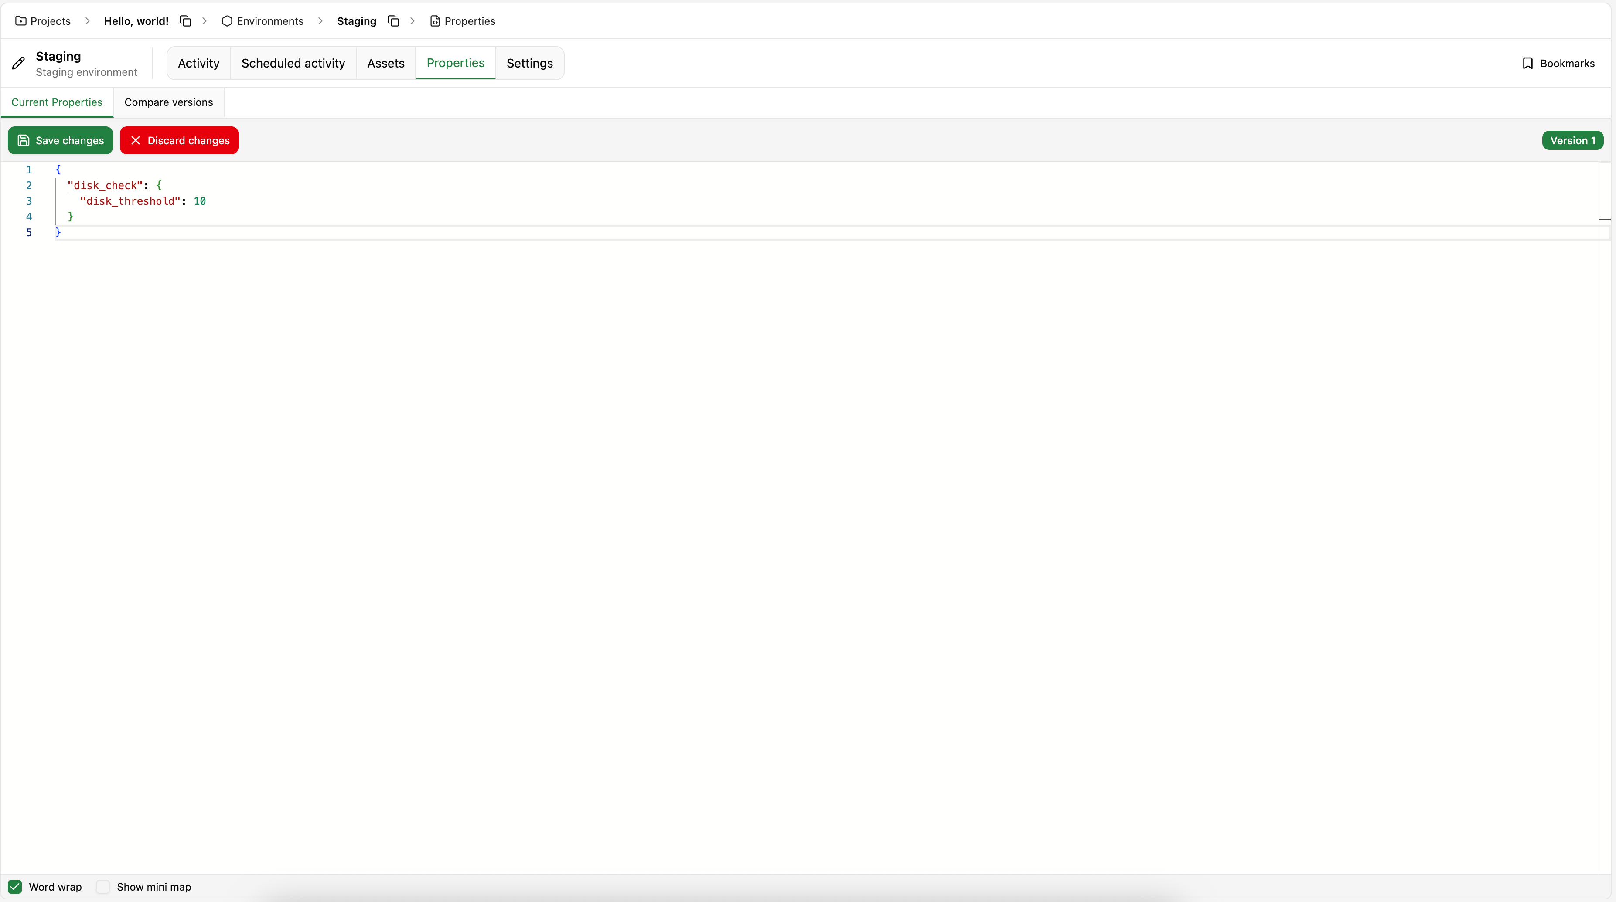Screen dimensions: 1616x902
Task: Open the Scheduled activity tab
Action: 293,63
